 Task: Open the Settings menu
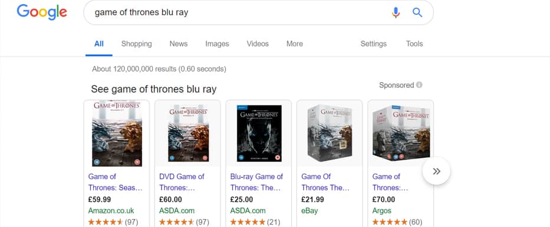click(374, 44)
